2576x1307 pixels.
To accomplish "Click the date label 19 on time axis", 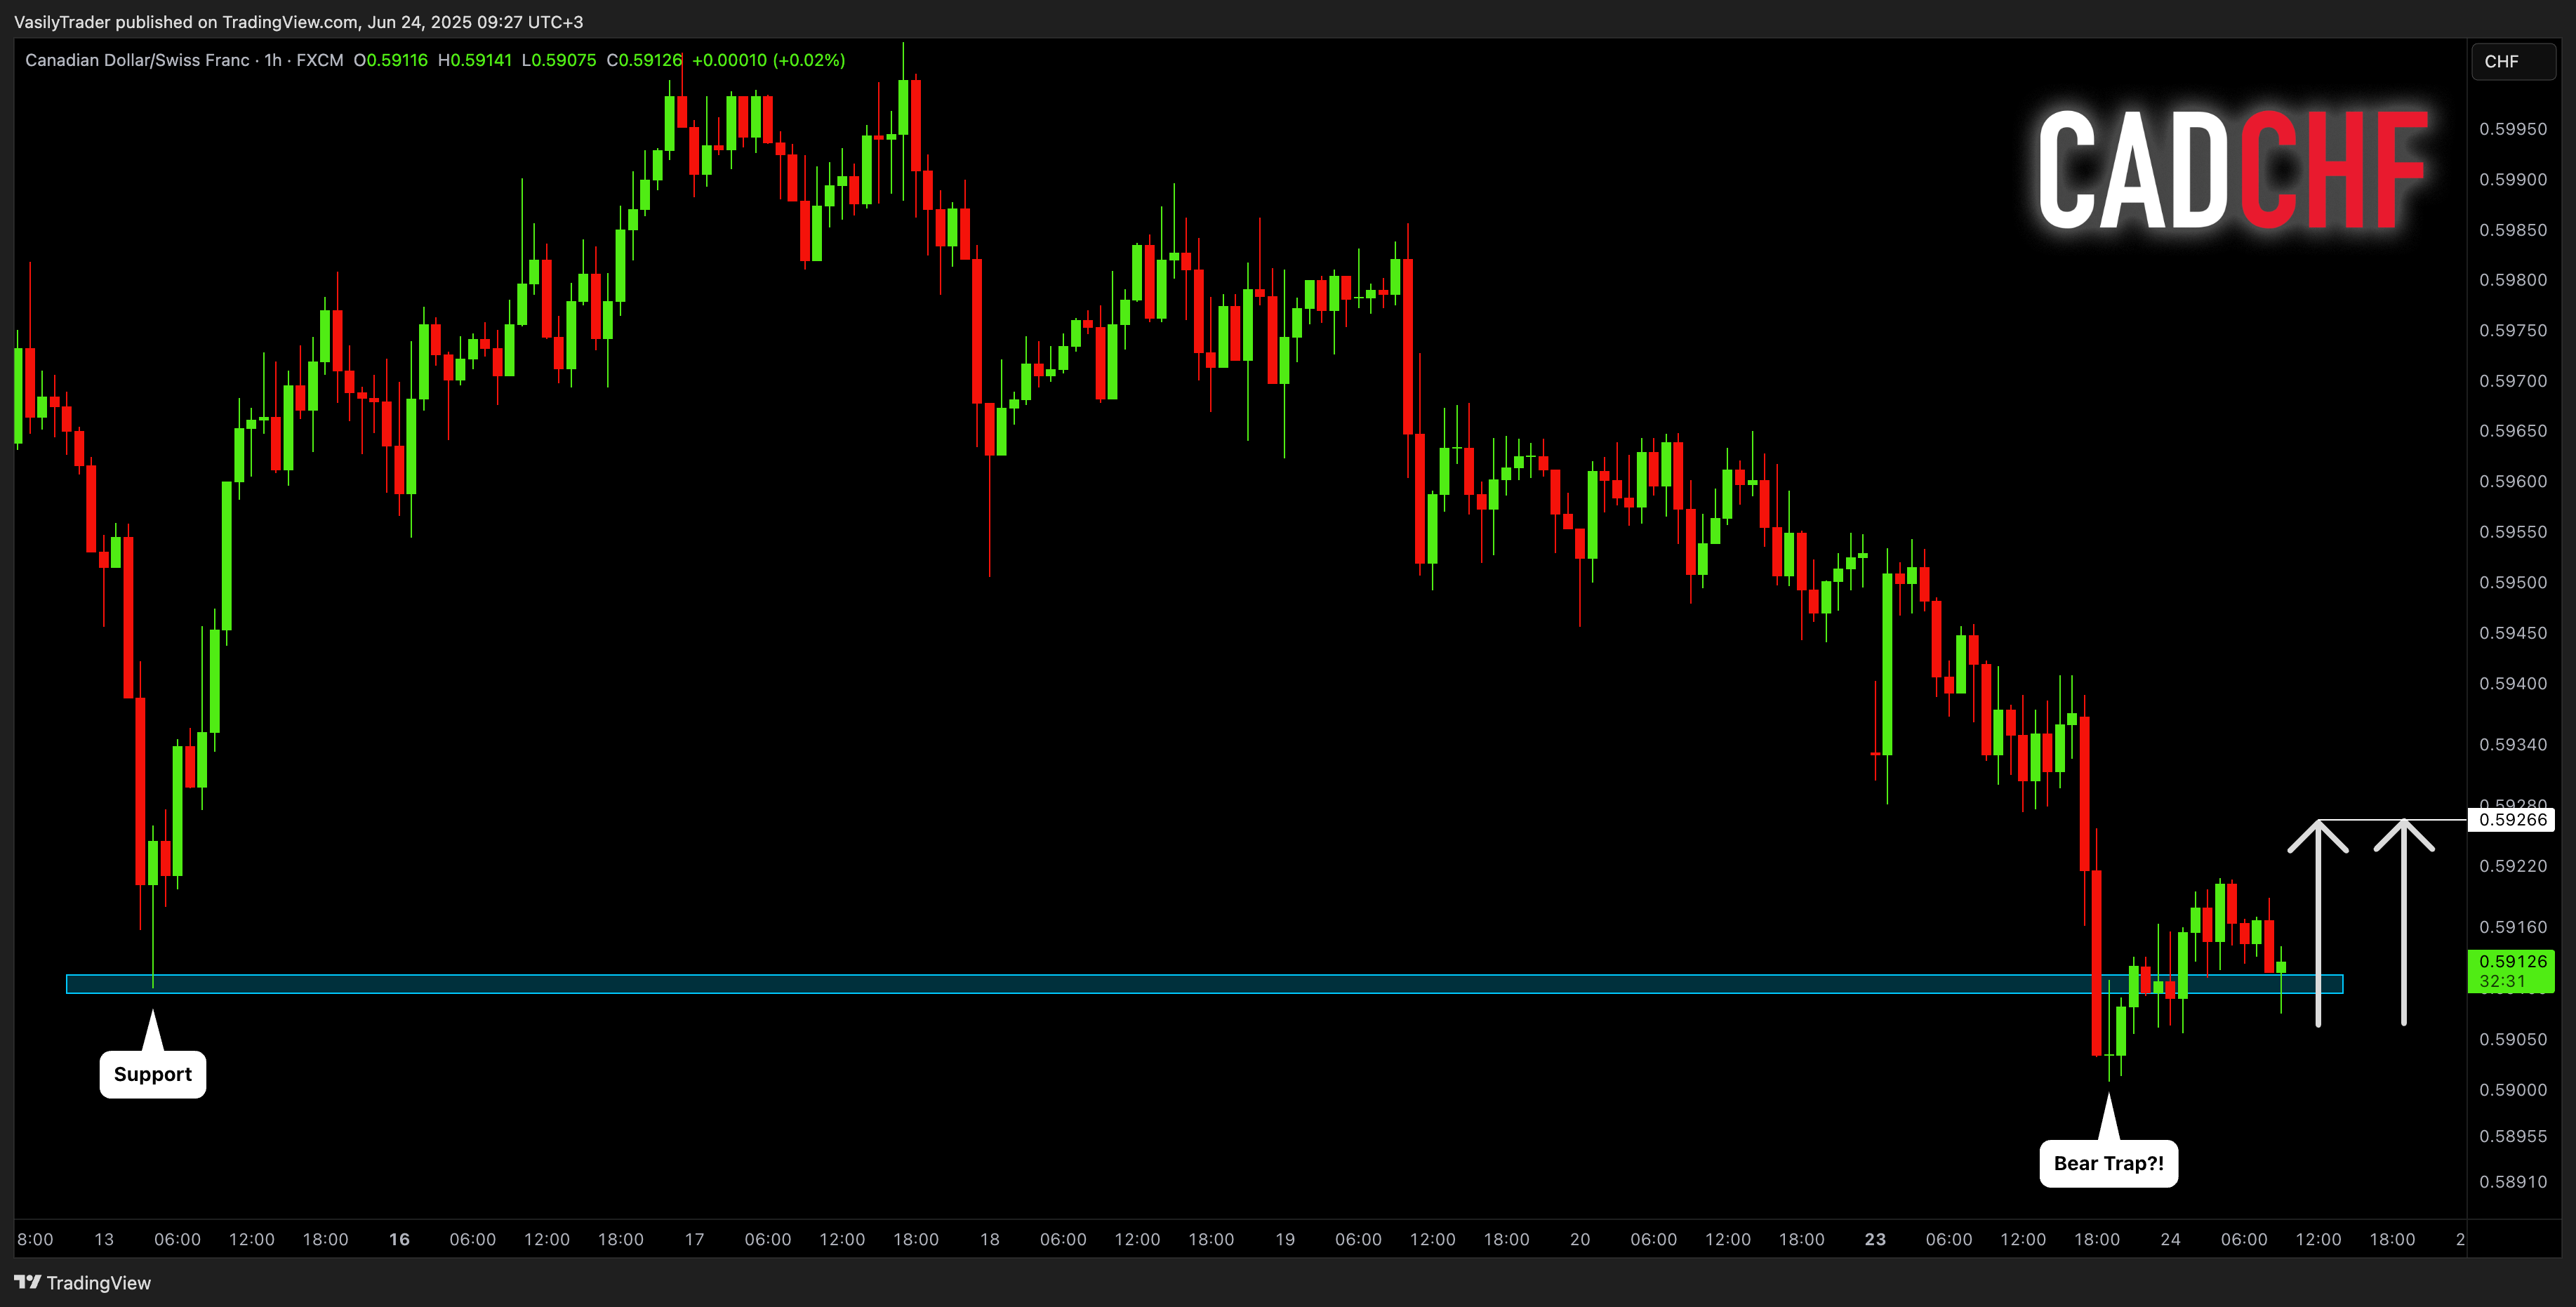I will pyautogui.click(x=1285, y=1239).
